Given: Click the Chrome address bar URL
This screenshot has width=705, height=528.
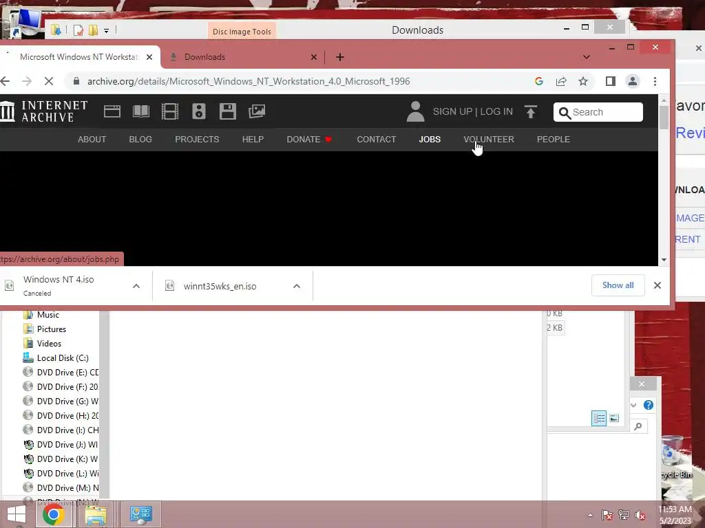Looking at the screenshot, I should 248,81.
